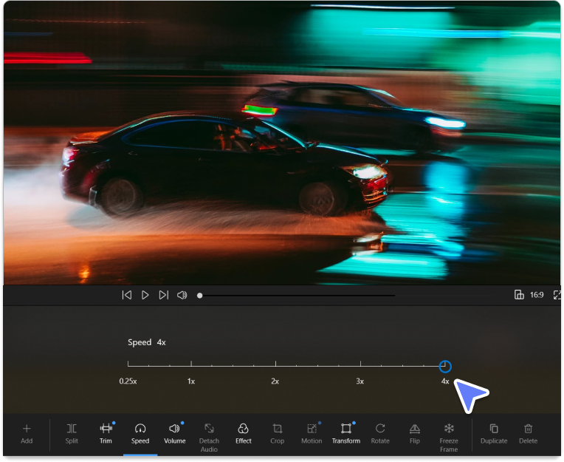564x462 pixels.
Task: Duplicate the selected clip
Action: (x=494, y=434)
